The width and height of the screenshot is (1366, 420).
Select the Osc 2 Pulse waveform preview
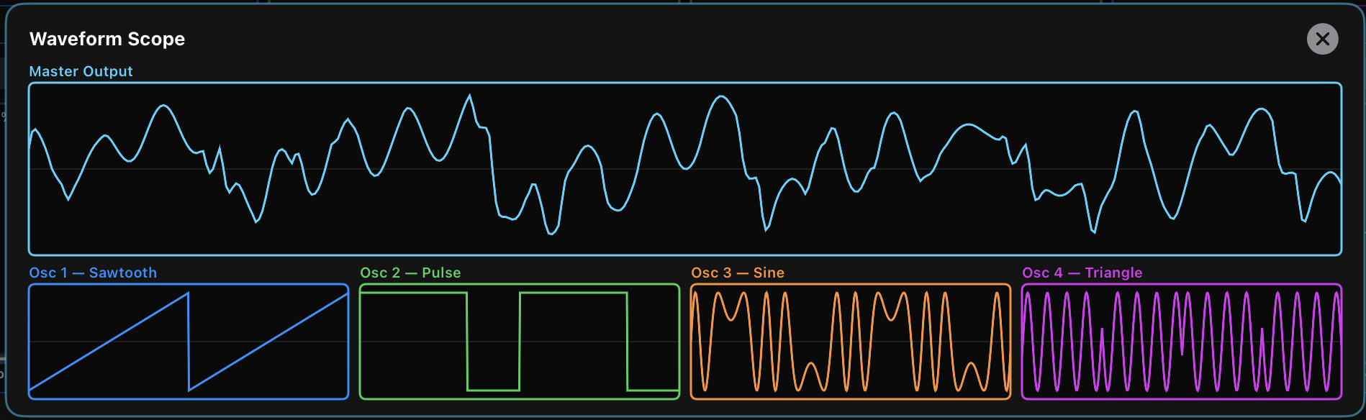point(520,342)
